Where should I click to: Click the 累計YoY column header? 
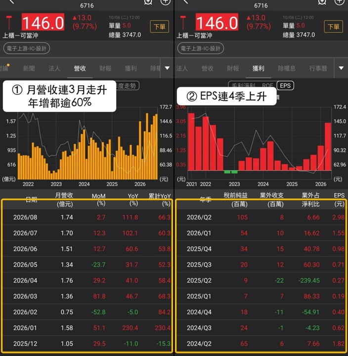160,199
